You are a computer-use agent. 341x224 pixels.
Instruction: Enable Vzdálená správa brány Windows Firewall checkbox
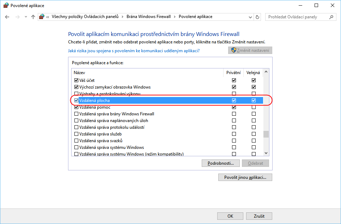click(76, 114)
